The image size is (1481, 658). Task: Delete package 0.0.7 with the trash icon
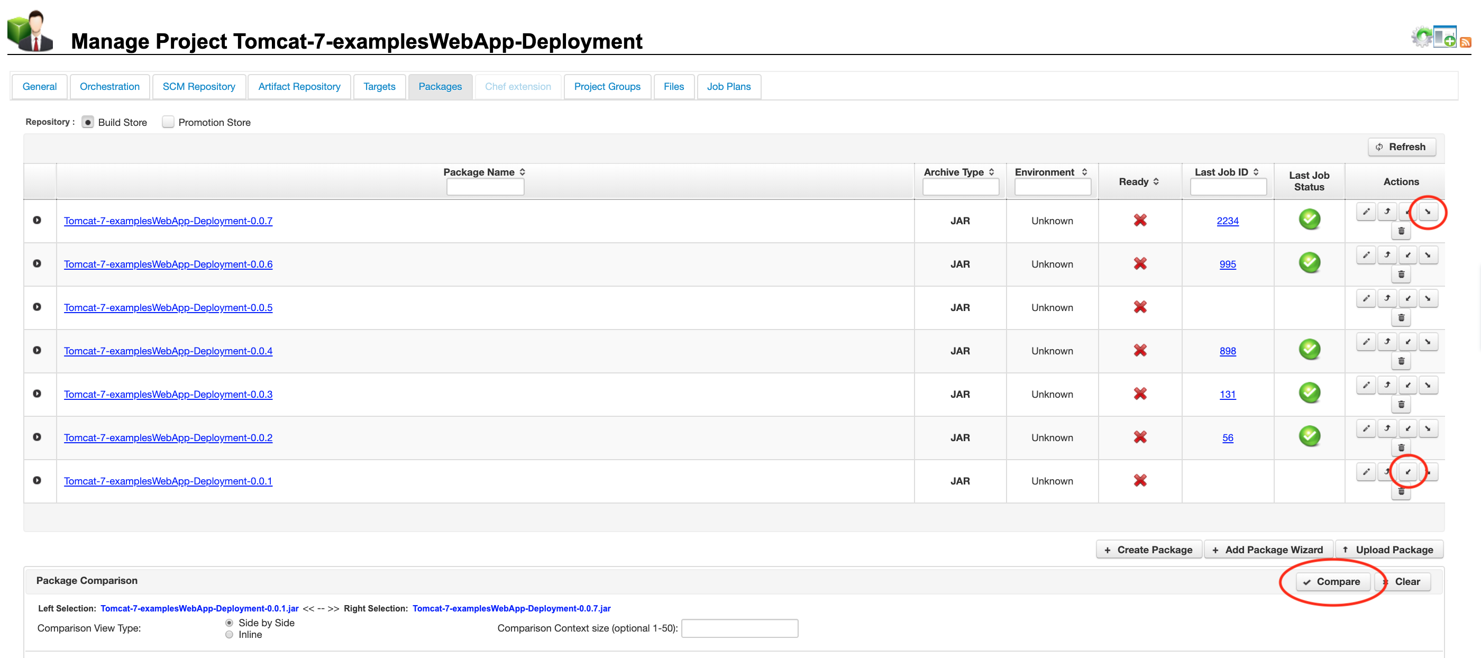(x=1401, y=231)
